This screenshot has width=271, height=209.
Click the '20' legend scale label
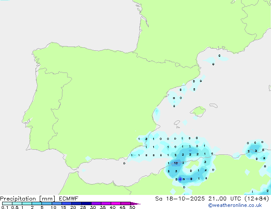click(73, 207)
